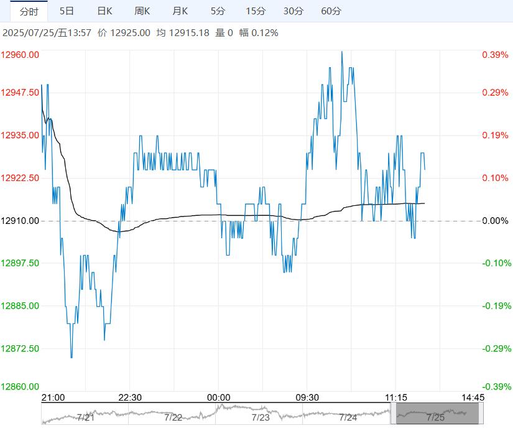Choose the 30分 interval tab

coord(293,11)
